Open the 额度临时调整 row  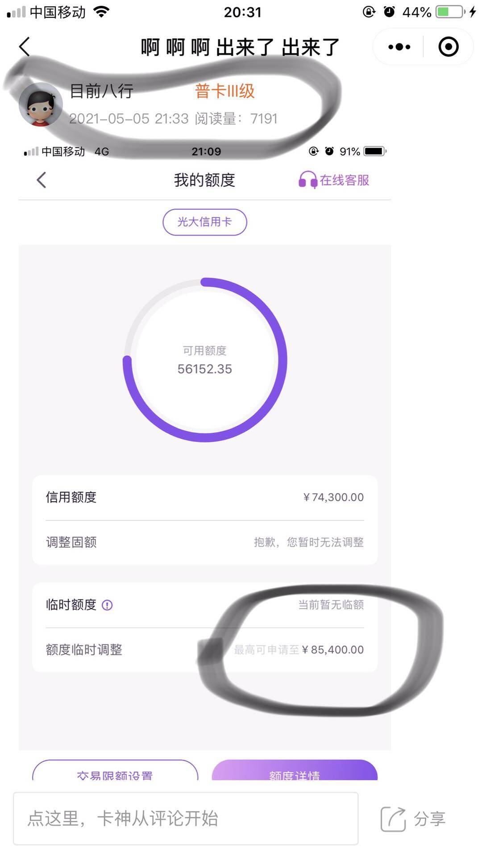point(205,650)
